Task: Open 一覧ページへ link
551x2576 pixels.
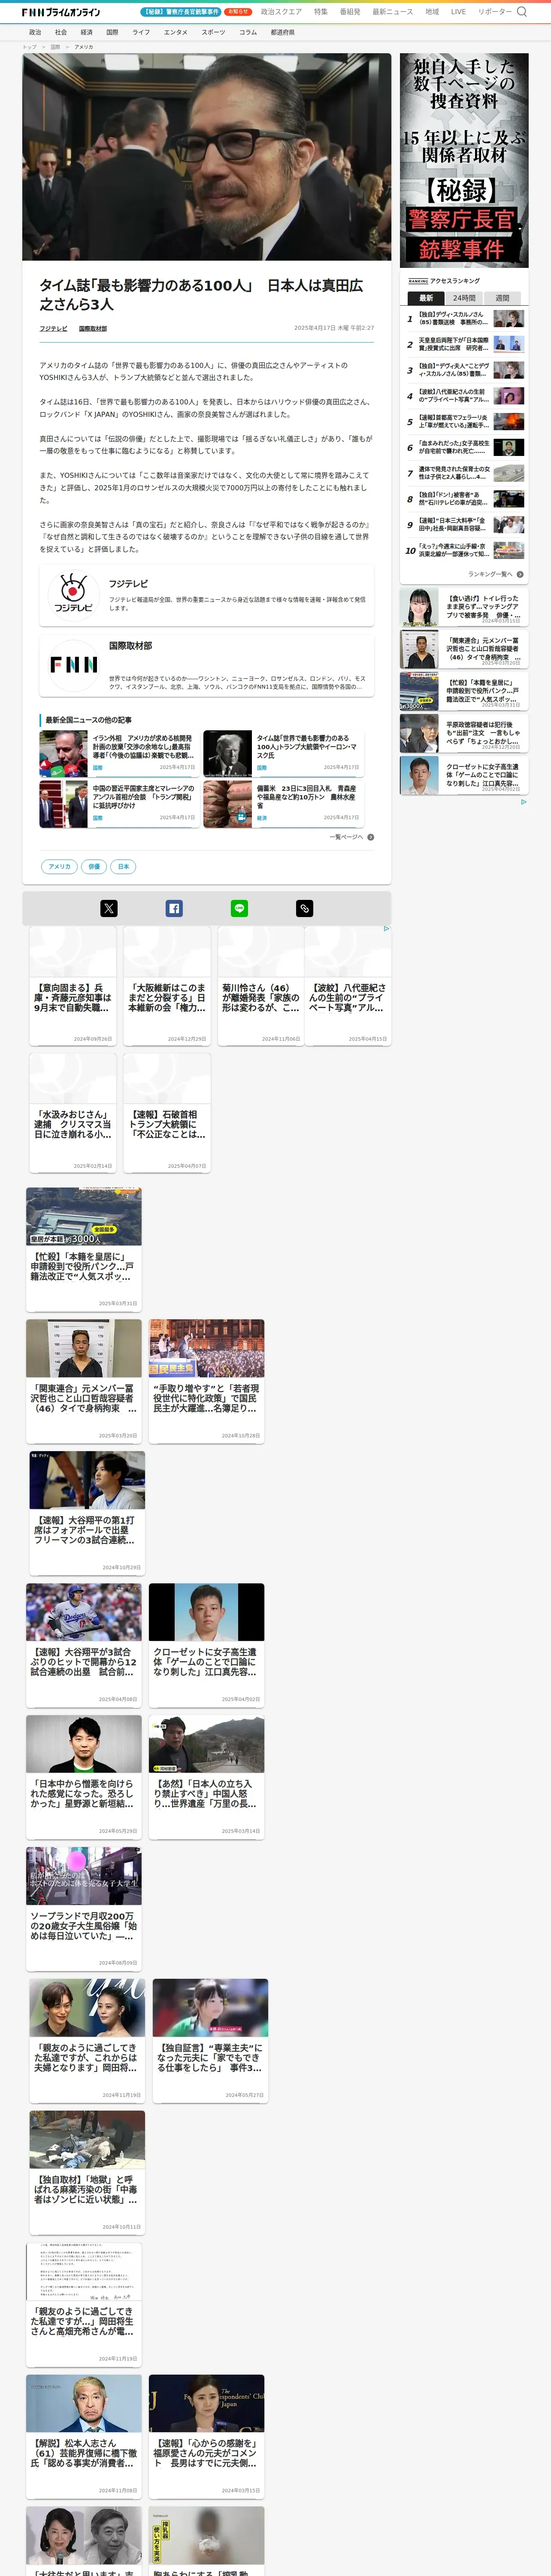Action: tap(346, 837)
